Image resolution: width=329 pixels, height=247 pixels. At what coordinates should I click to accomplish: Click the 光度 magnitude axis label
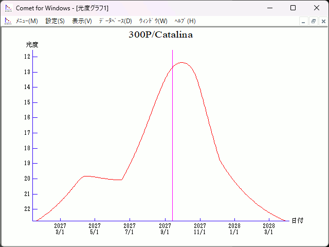pyautogui.click(x=32, y=45)
